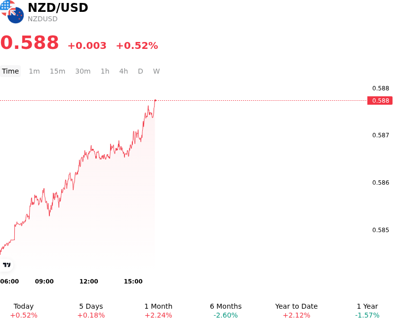395x325 pixels.
Task: Select the W weekly interval
Action: tap(157, 71)
